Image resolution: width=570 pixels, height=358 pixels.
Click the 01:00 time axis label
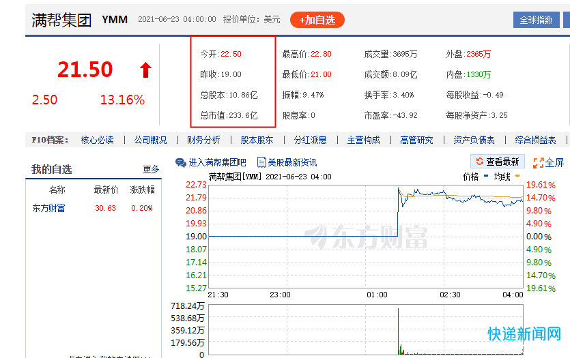377,295
